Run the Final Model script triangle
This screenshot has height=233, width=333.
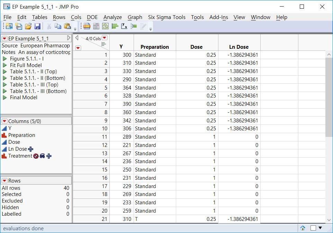pos(5,97)
